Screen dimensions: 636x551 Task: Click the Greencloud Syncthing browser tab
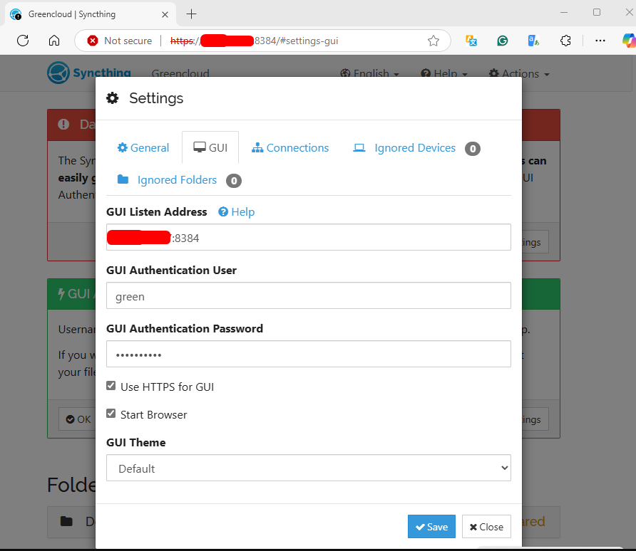[90, 14]
